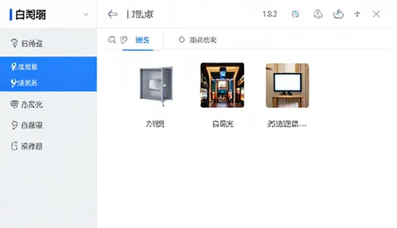Select lower row in highlighted blue sidebar block
The width and height of the screenshot is (397, 228).
click(48, 82)
